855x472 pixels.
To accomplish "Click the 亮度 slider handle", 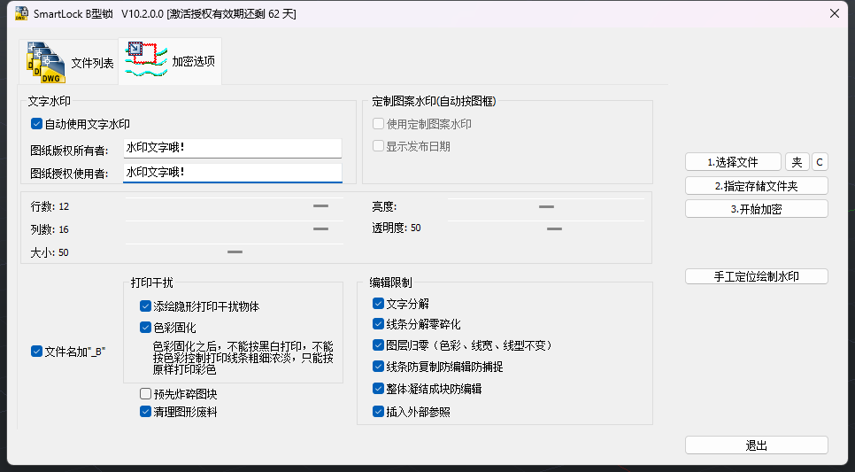I will coord(546,207).
